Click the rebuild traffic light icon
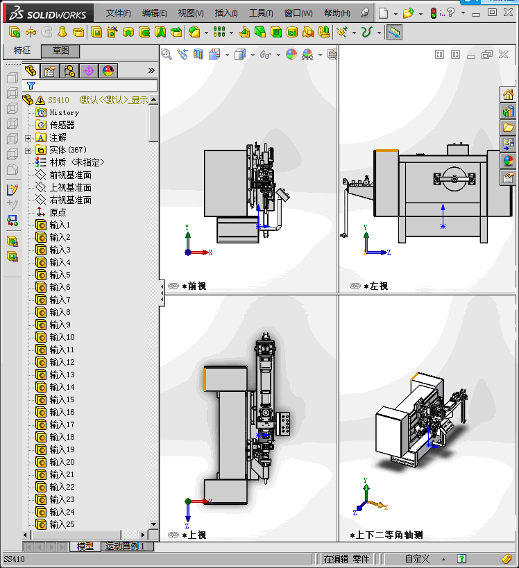Screen dimensions: 519x568 [x=434, y=13]
